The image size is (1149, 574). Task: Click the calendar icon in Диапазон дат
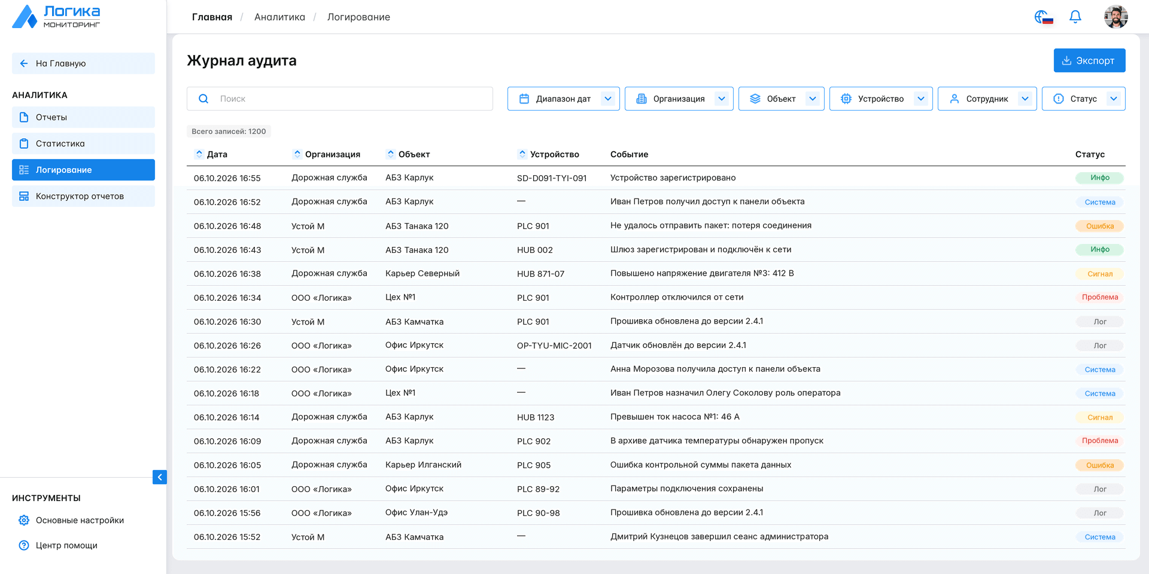(x=524, y=99)
